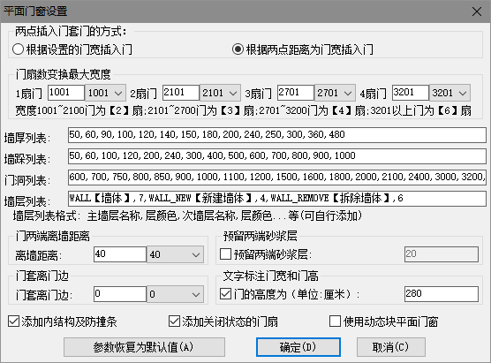Viewport: 491px width, 363px height.
Task: Click into the 墙厚列表 input field
Action: [x=277, y=134]
